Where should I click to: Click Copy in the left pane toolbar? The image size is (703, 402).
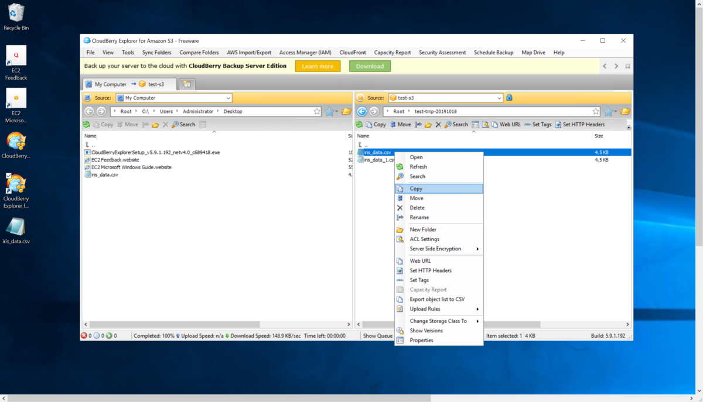tap(103, 125)
